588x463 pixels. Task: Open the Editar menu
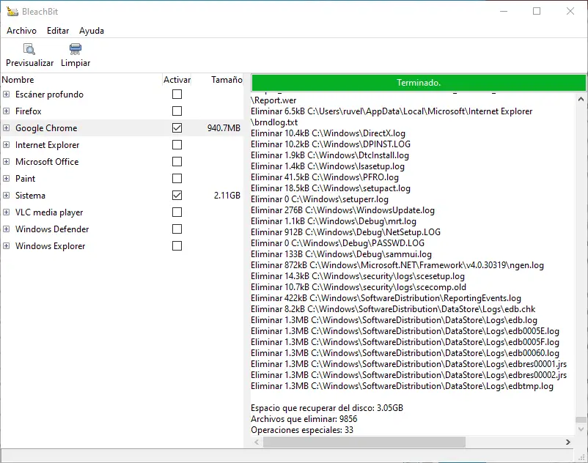[x=58, y=31]
